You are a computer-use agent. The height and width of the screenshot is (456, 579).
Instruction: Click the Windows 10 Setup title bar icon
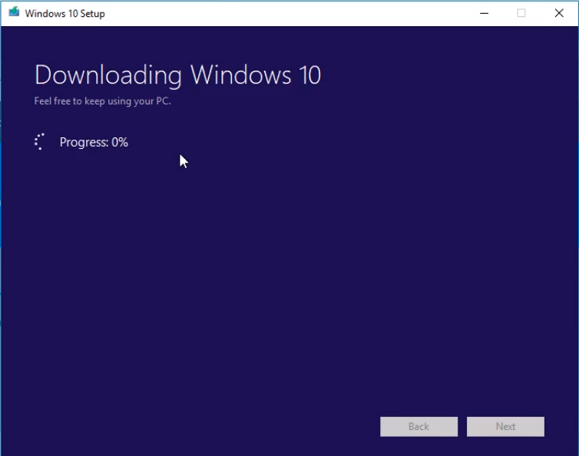coord(14,12)
